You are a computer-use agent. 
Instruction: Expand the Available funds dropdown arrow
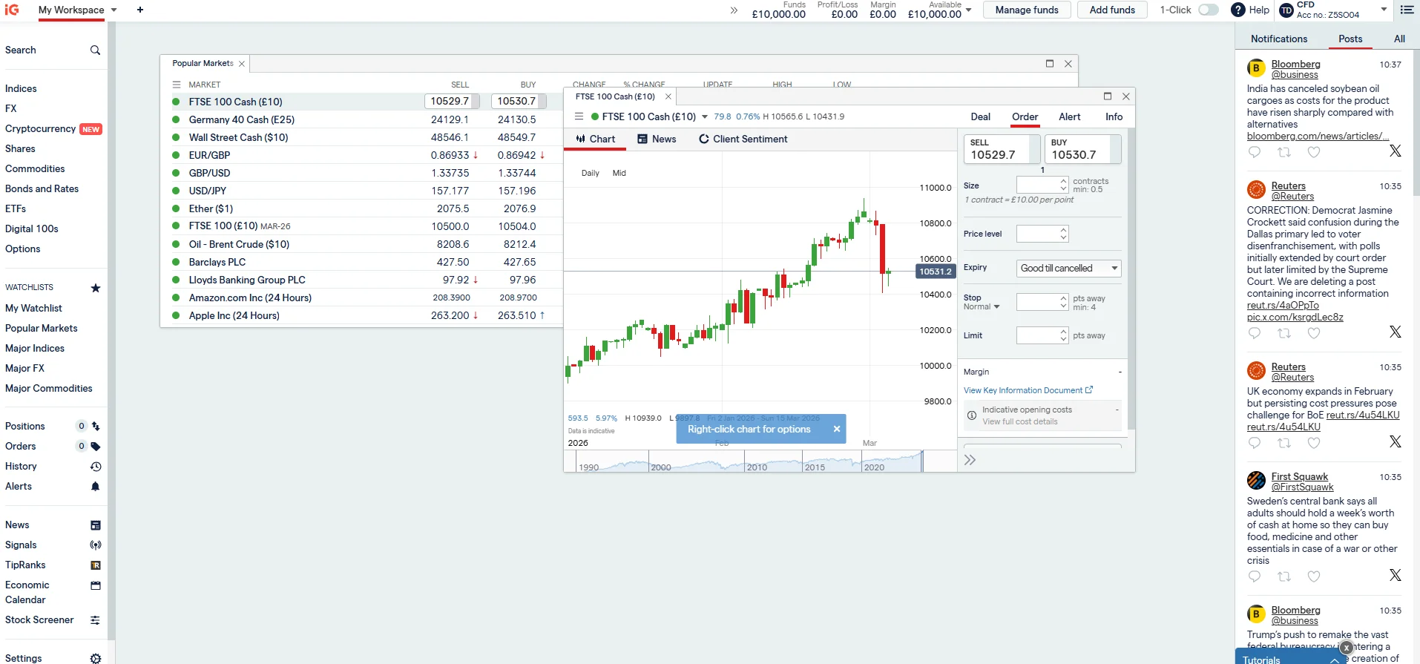click(x=968, y=10)
